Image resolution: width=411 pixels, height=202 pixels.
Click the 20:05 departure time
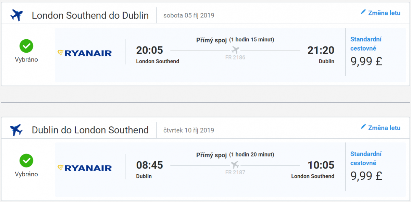coord(149,50)
